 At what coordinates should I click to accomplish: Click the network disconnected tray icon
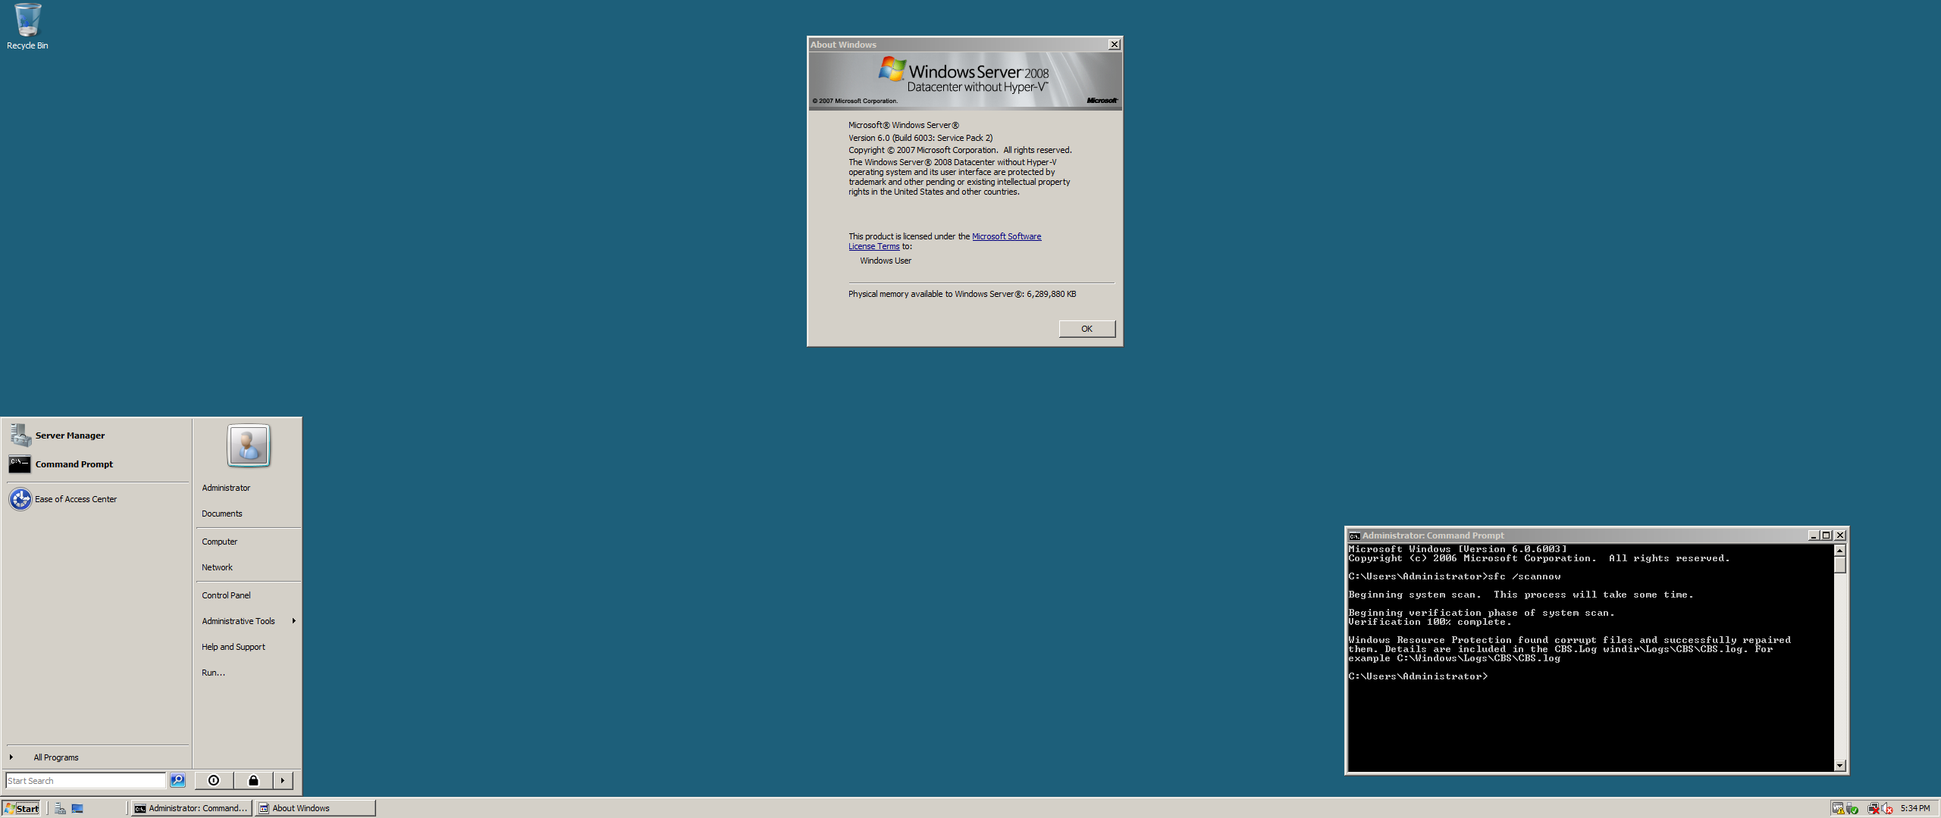(1874, 808)
